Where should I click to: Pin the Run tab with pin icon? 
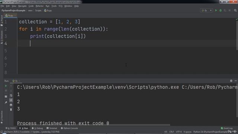pos(6,103)
